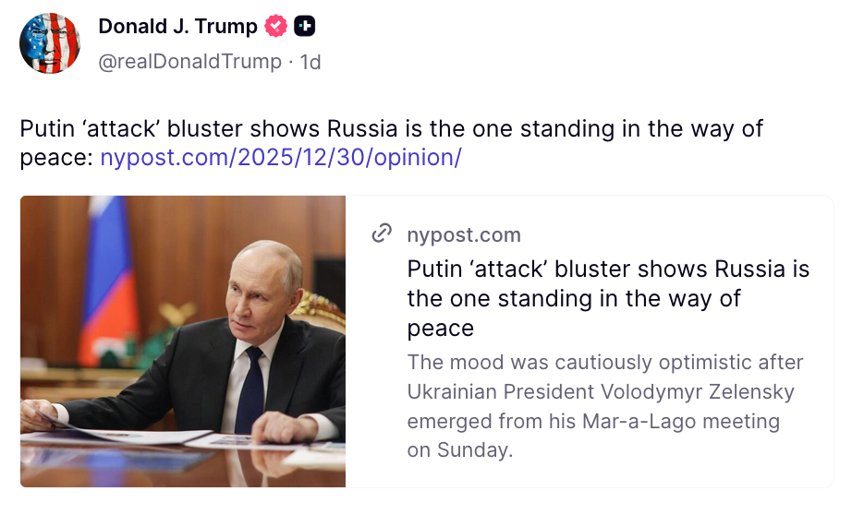
Task: Click the name "Zelensky" in card description
Action: pyautogui.click(x=749, y=391)
